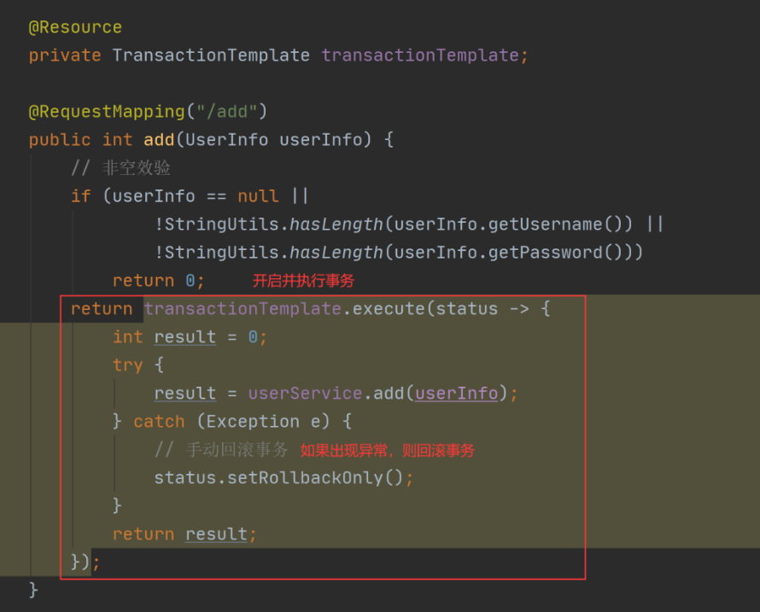760x612 pixels.
Task: Click the '// 手动回滚事务' comment
Action: [x=221, y=450]
